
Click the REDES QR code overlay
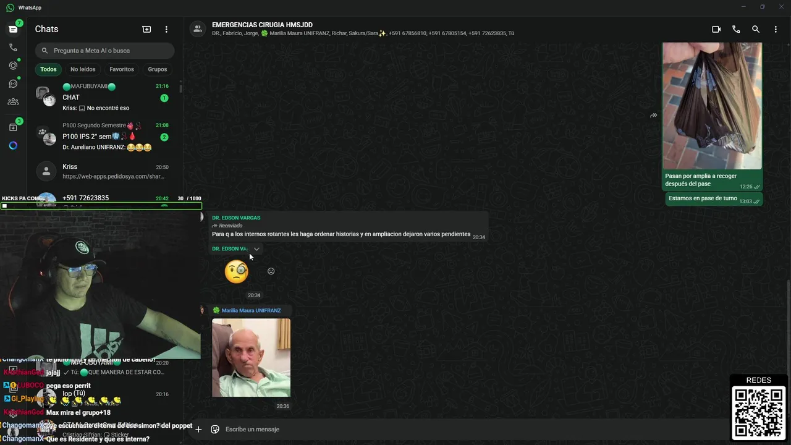click(x=759, y=412)
